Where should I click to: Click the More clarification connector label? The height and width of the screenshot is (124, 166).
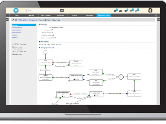point(61,62)
